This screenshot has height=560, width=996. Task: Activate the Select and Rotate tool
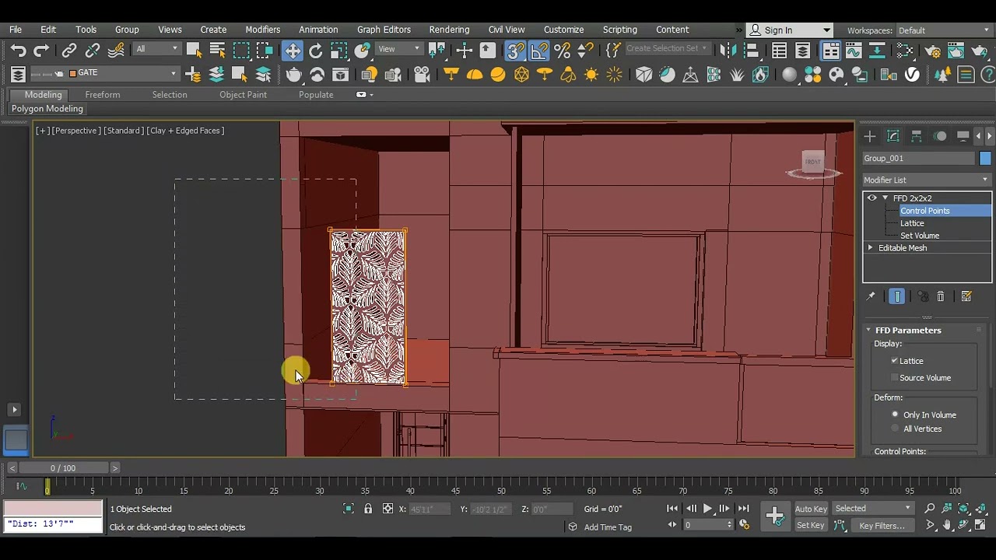(x=315, y=51)
